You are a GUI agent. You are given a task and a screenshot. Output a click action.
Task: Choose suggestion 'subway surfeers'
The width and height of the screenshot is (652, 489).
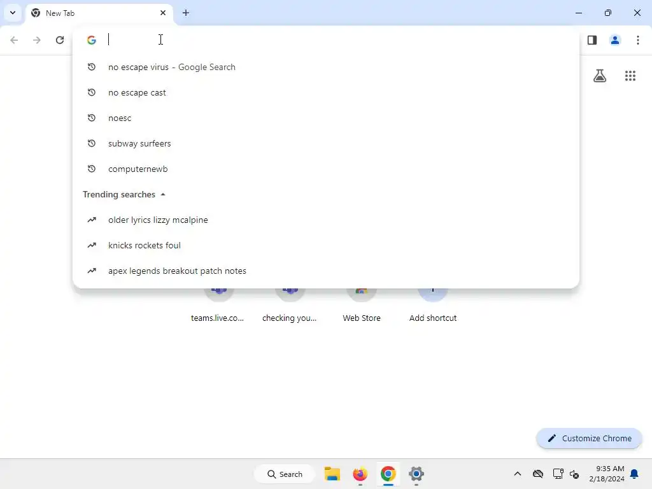tap(326, 143)
